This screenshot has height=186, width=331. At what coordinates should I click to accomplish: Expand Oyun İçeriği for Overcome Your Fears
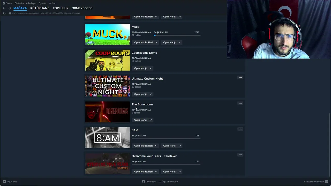[172, 172]
